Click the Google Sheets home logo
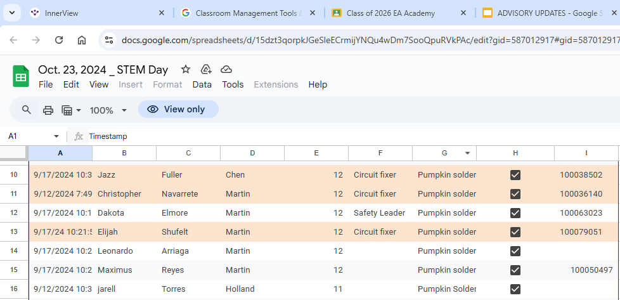Viewport: 620px width, 300px height. [21, 77]
